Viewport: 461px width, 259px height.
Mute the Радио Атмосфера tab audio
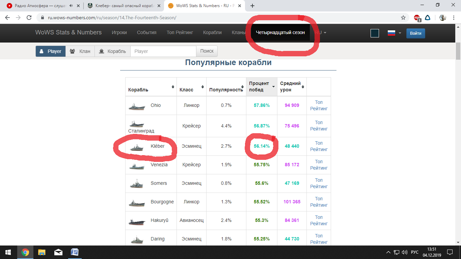[x=71, y=6]
